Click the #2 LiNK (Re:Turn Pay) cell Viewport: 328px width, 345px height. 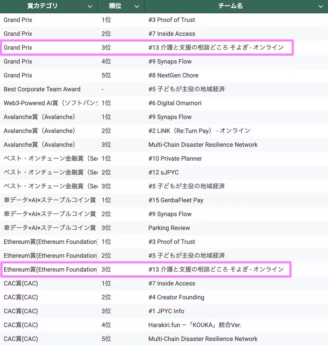(x=199, y=131)
